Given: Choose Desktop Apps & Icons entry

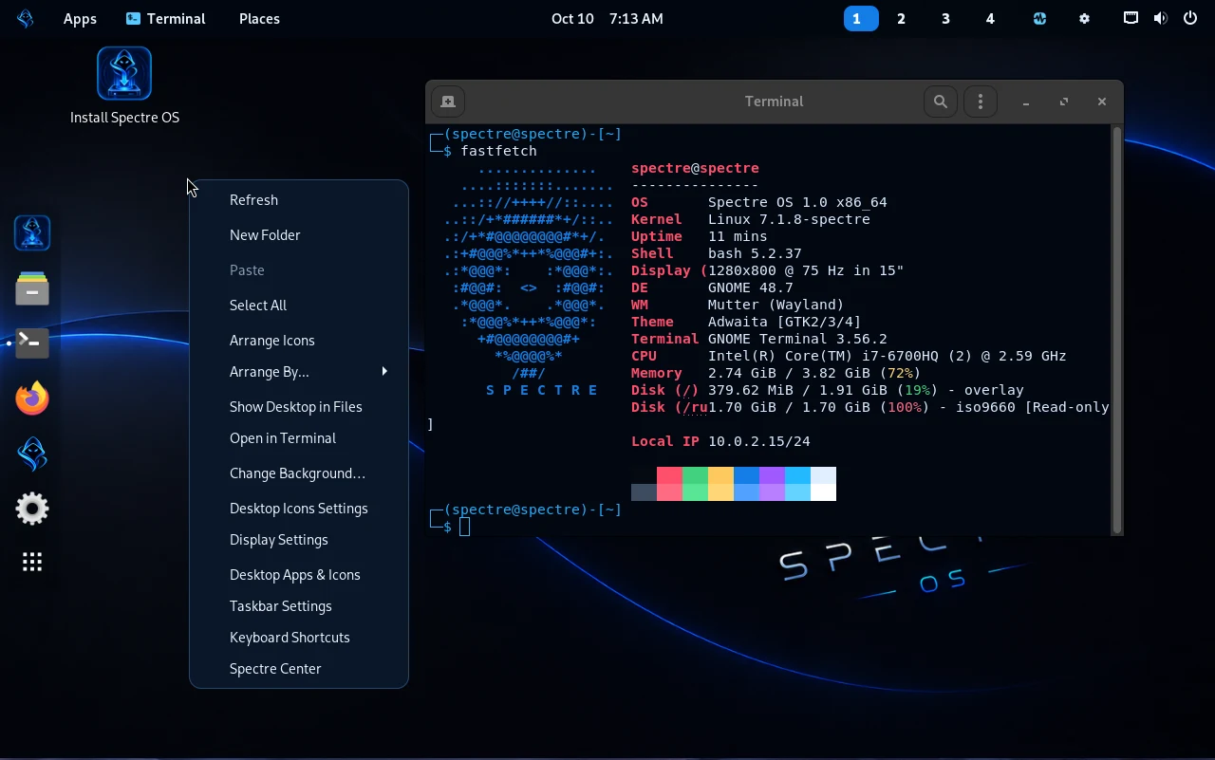Looking at the screenshot, I should (x=299, y=575).
